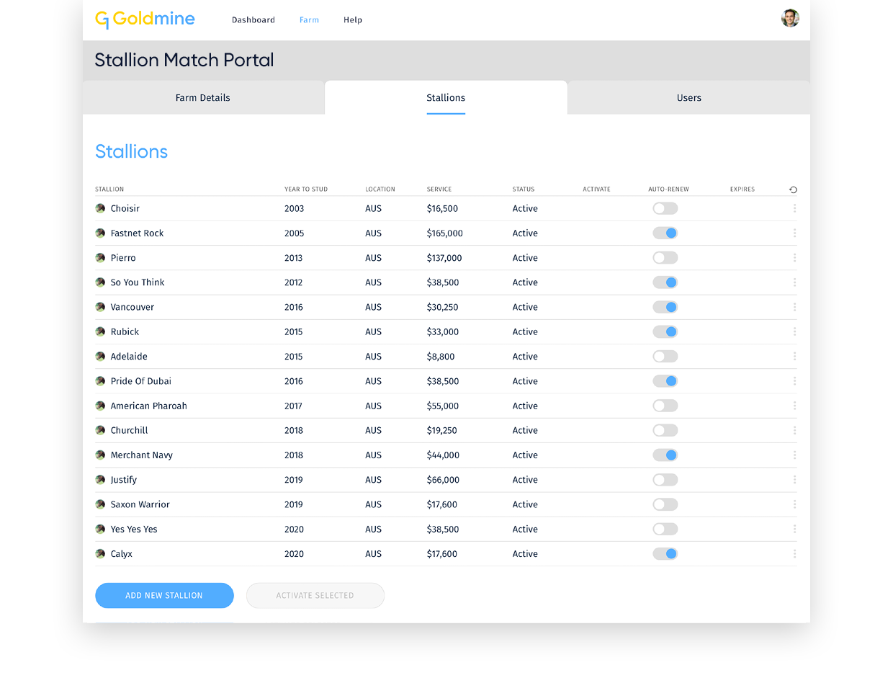Open the more options menu for Justify
This screenshot has height=683, width=893.
point(794,480)
